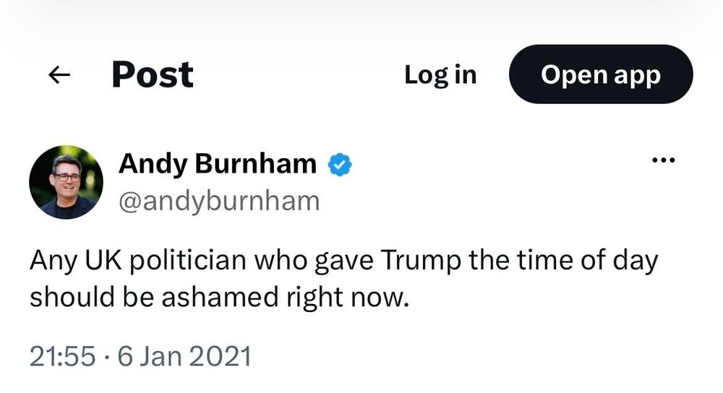
Task: Tap the Log in link
Action: coord(440,74)
